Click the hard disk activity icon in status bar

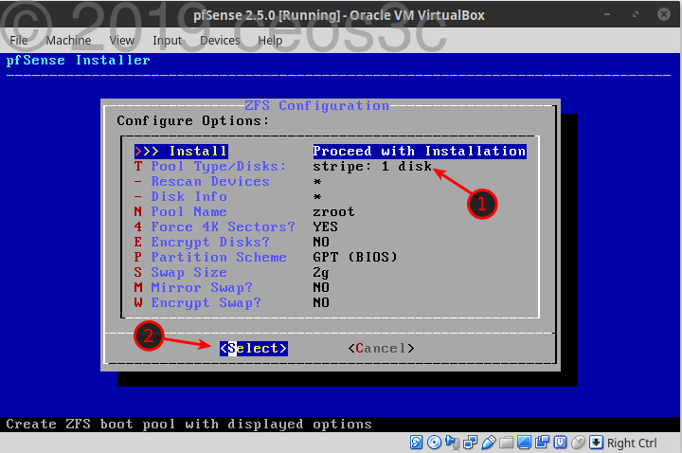416,443
